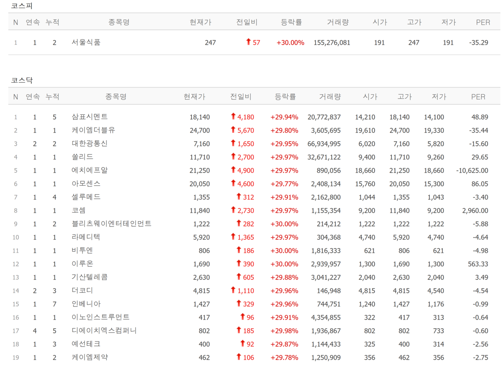Open the 비투엔 stock link

tap(83, 250)
